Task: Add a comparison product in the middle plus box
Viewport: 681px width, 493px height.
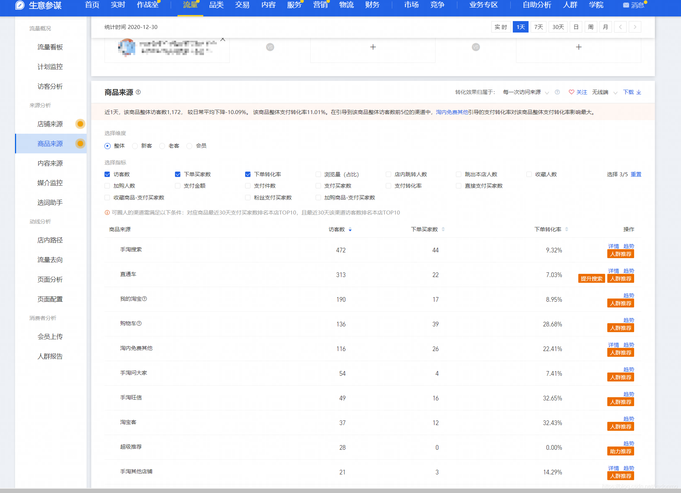Action: point(373,47)
